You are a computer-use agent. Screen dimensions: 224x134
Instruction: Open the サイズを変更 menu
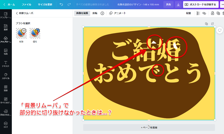45,4
